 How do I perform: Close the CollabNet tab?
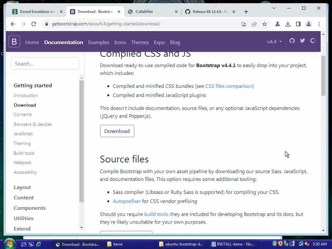click(x=176, y=12)
